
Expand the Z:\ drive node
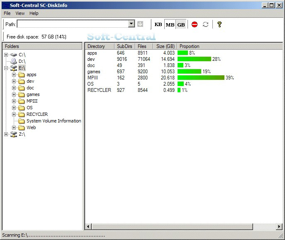point(6,134)
